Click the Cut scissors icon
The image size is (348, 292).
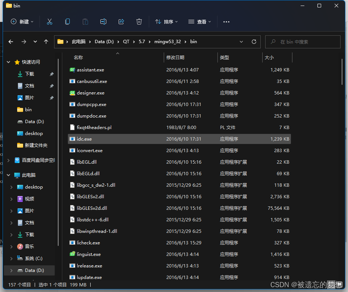coord(50,22)
